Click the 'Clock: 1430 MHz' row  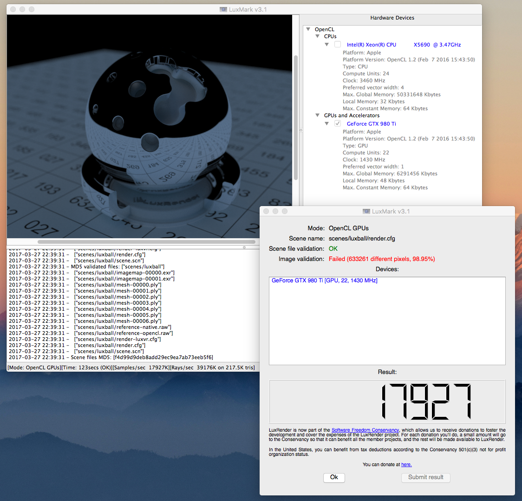tap(364, 160)
